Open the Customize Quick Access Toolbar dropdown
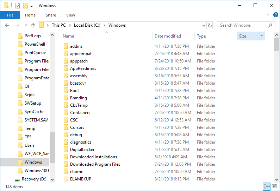Image resolution: width=280 pixels, height=191 pixels. coord(32,6)
